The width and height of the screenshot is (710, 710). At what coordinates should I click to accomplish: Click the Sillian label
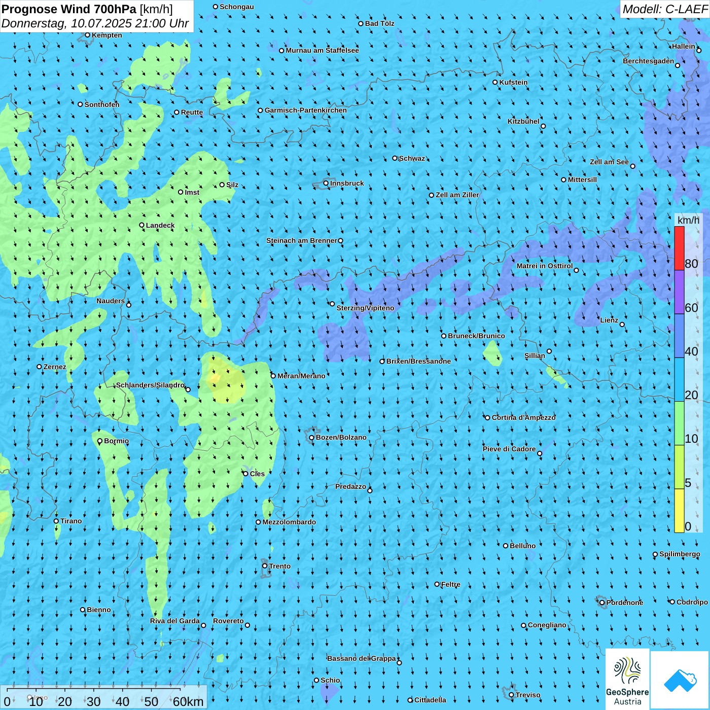coord(535,356)
